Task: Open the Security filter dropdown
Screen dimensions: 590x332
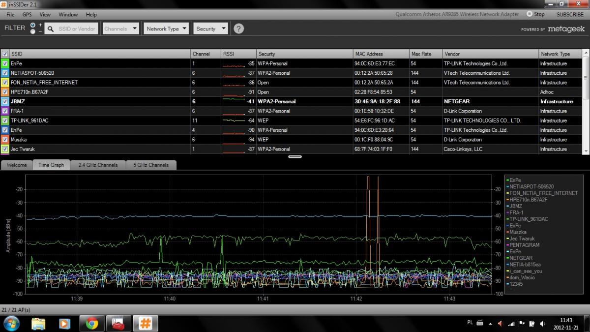Action: (x=210, y=29)
